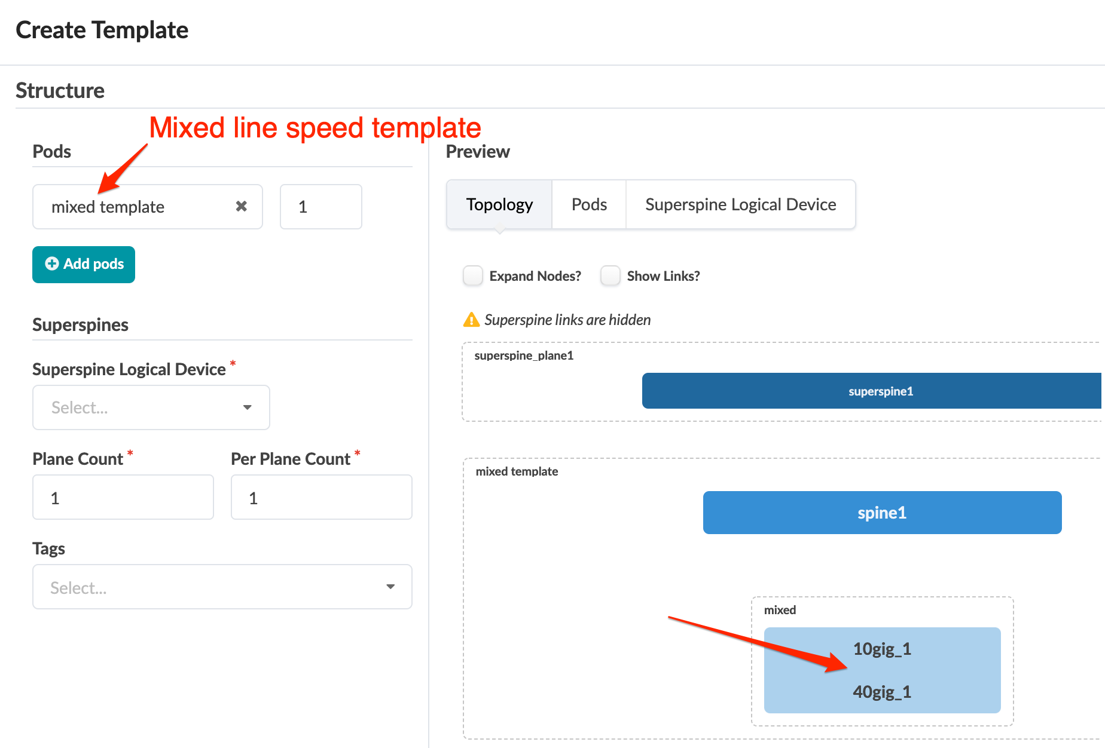This screenshot has height=748, width=1105.
Task: Toggle the Show Links checkbox
Action: point(611,276)
